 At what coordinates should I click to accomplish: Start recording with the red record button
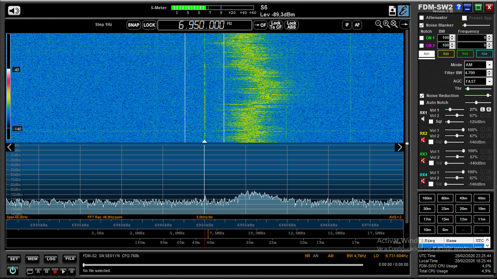[x=55, y=271]
